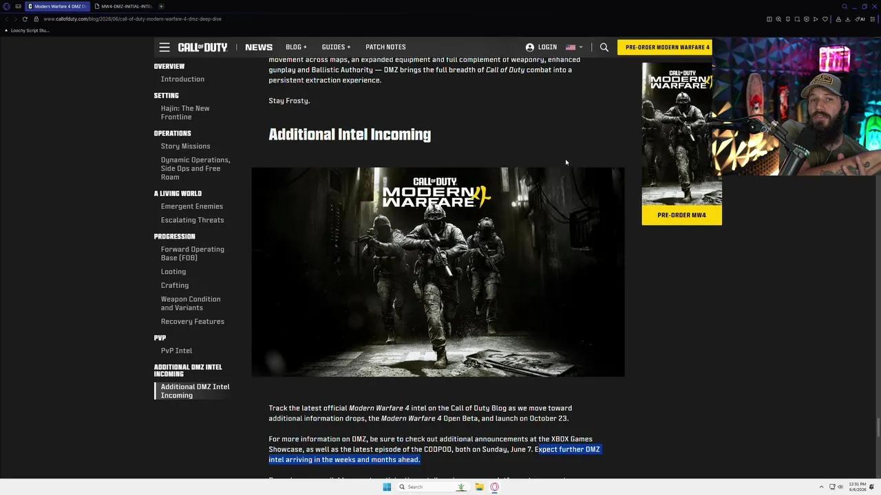Open the Opera menu icon
Viewport: 881px width, 495px height.
click(7, 6)
